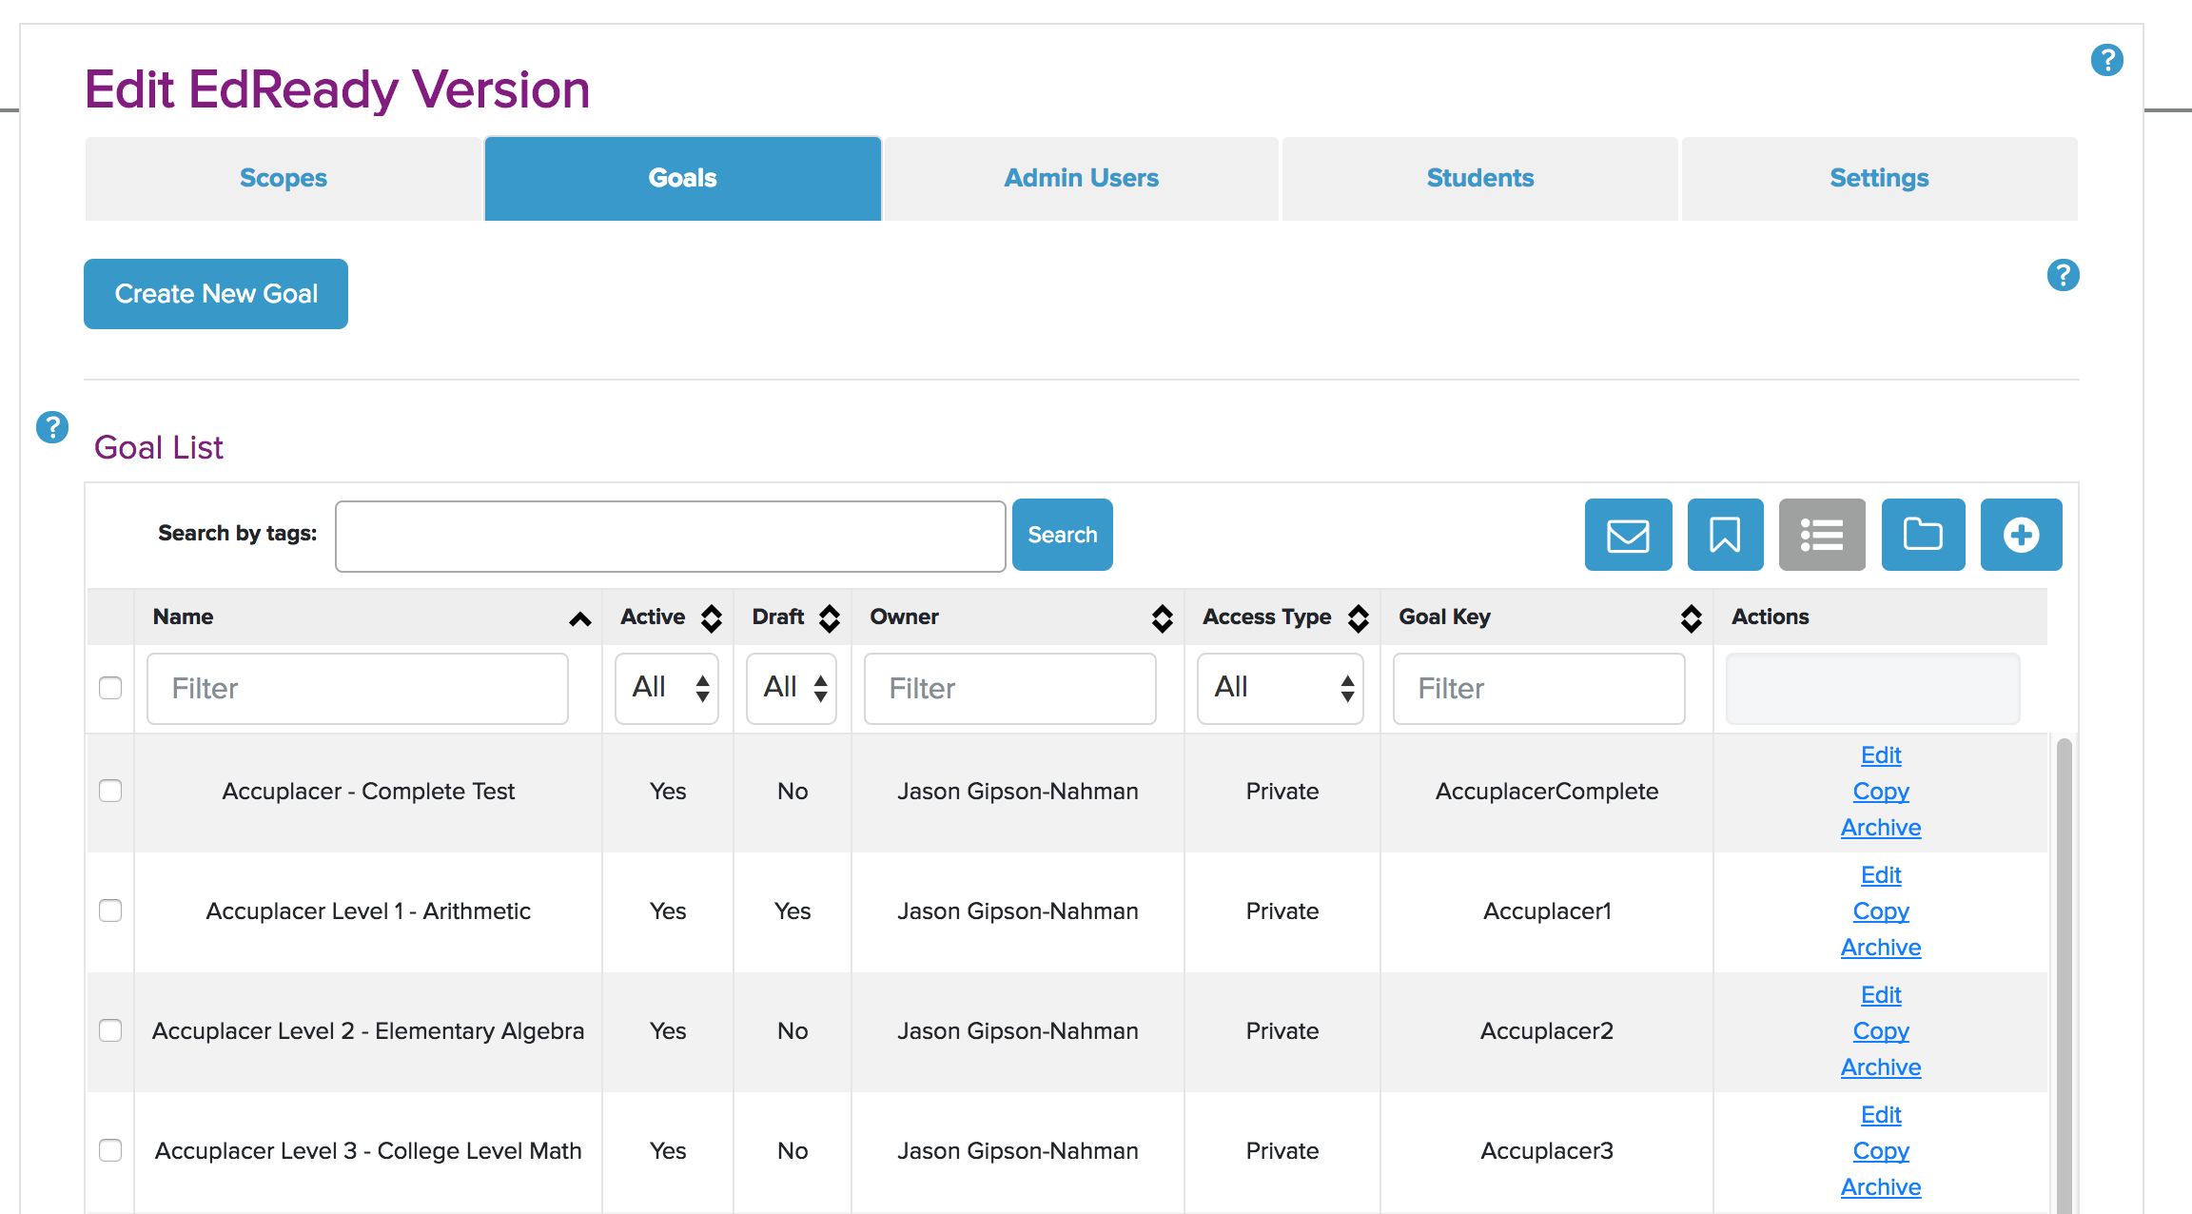Select the Goals tab
Viewport: 2192px width, 1214px height.
coord(682,179)
